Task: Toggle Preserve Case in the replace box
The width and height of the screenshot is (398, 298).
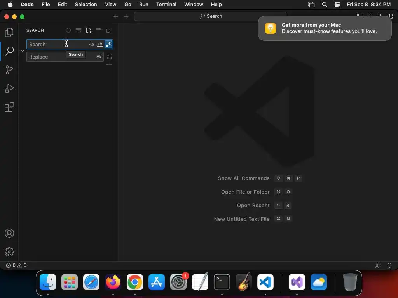Action: tap(99, 57)
